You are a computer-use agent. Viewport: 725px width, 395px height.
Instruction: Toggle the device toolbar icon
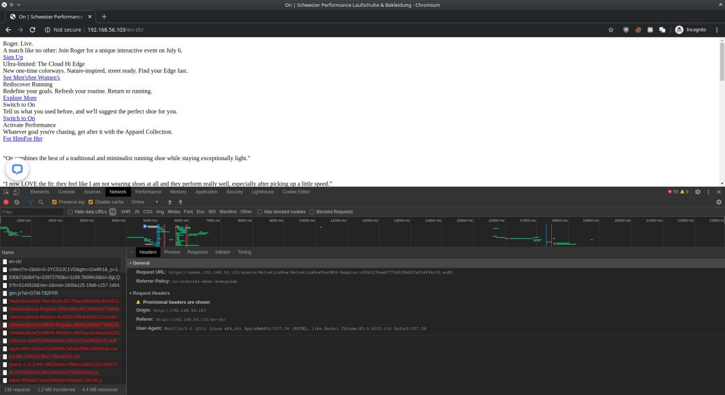click(x=16, y=192)
